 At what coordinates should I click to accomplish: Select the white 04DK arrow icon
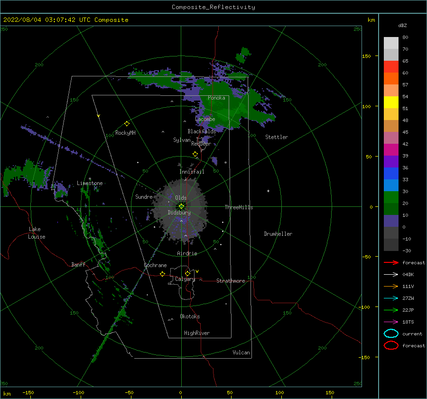[391, 274]
